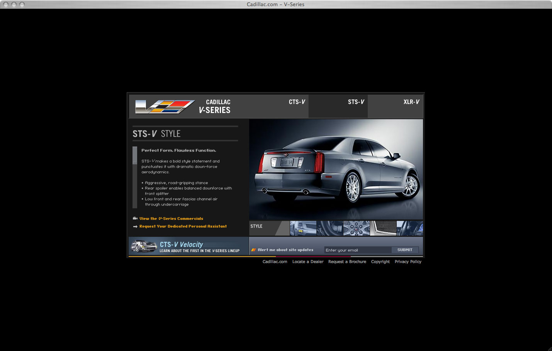The height and width of the screenshot is (351, 552).
Task: Select the STYLE gallery tab
Action: coord(269,228)
